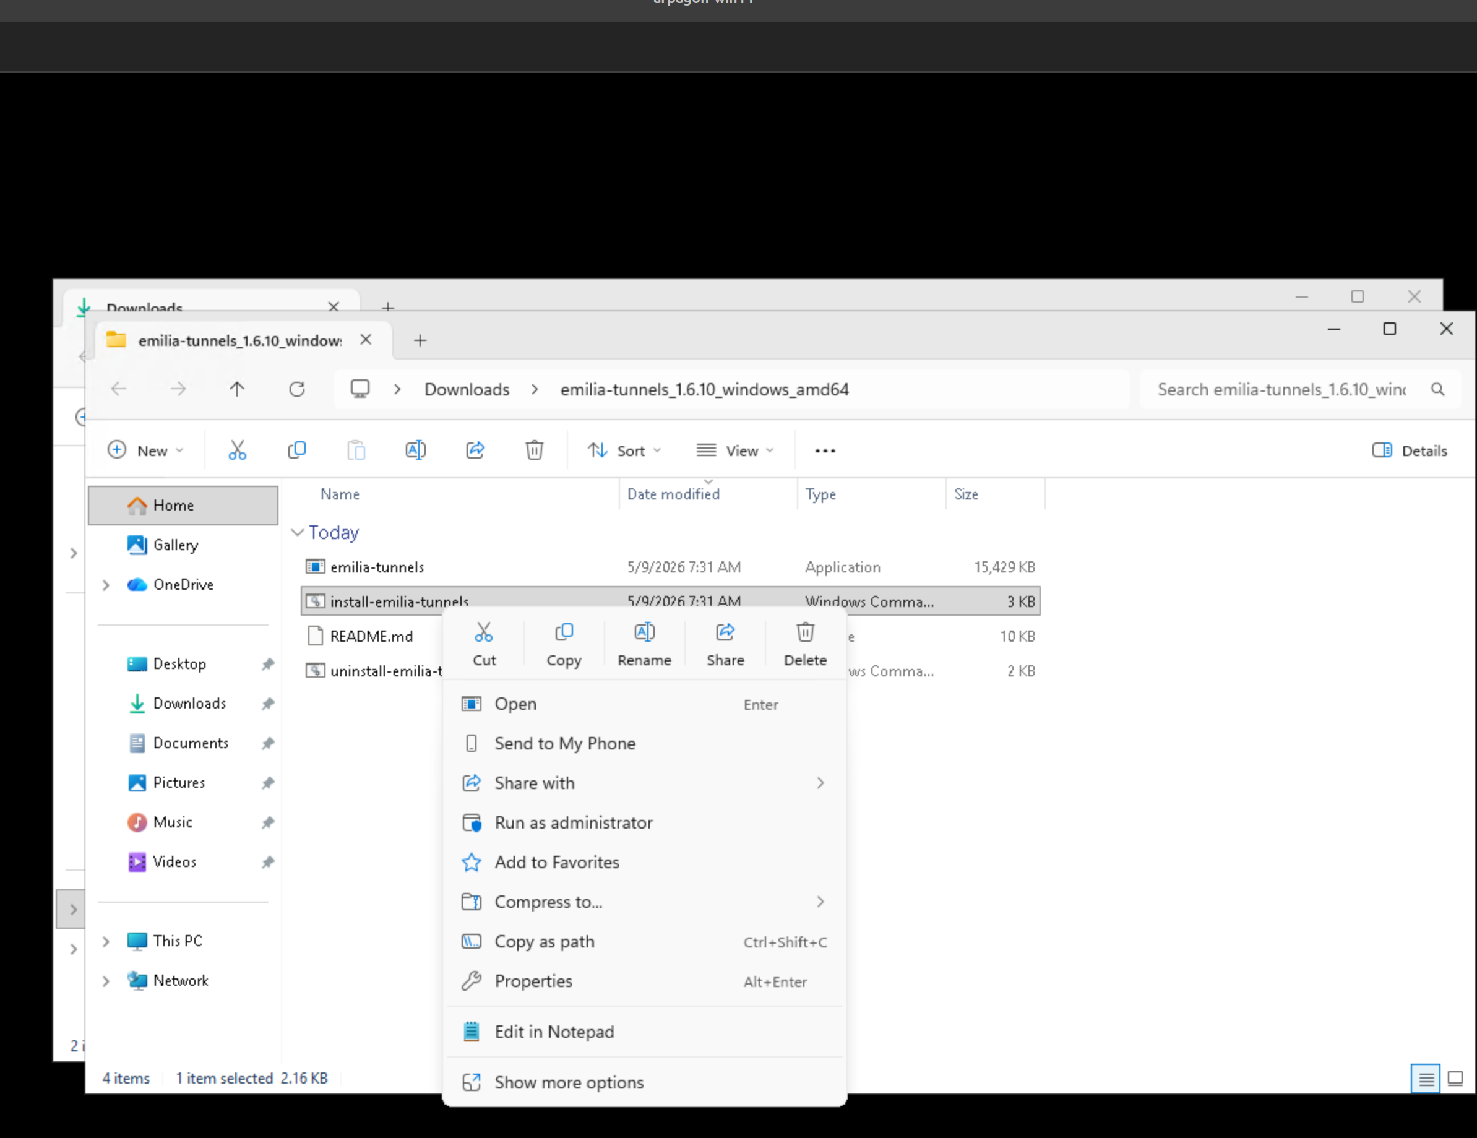Screen dimensions: 1477x1138
Task: Select Run as administrator
Action: [644, 823]
